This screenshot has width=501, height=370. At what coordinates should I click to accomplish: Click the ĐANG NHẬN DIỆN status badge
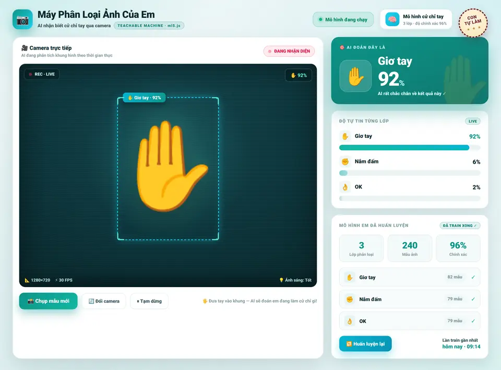[x=289, y=51]
